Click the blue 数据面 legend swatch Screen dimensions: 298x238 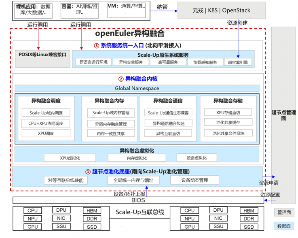[283, 226]
